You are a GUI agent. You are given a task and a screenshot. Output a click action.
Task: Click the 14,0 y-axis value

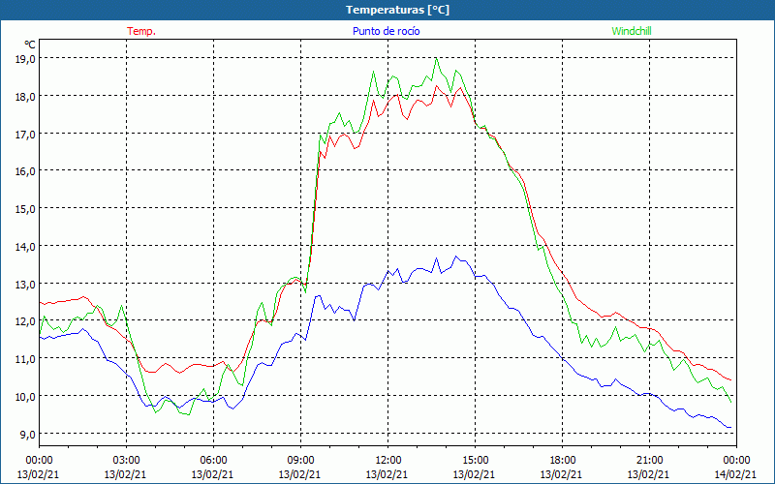point(26,246)
